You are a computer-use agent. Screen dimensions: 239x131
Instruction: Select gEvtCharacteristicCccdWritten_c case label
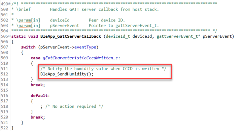(x=80, y=58)
